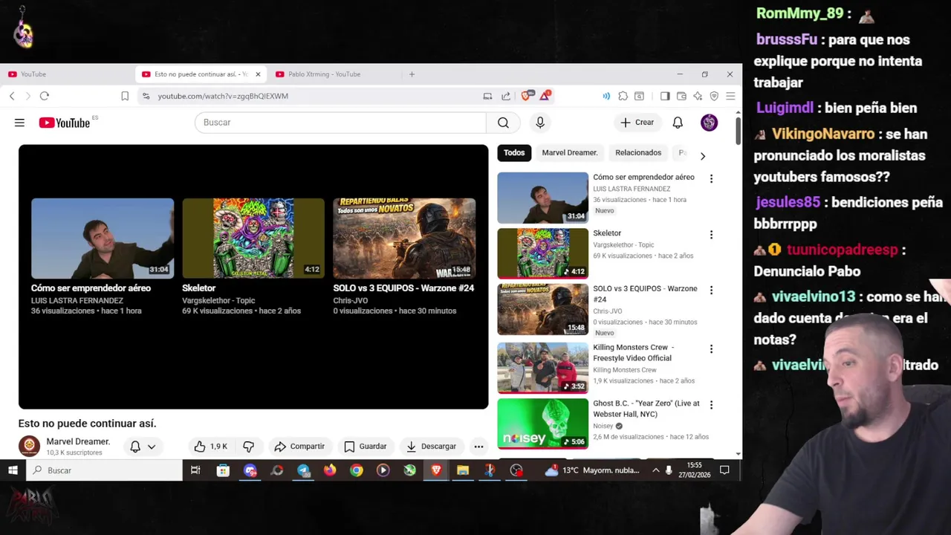Viewport: 951px width, 535px height.
Task: Click the share page icon in address bar
Action: 506,96
